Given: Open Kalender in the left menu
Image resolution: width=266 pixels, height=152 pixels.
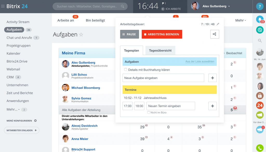Looking at the screenshot, I should (x=14, y=53).
